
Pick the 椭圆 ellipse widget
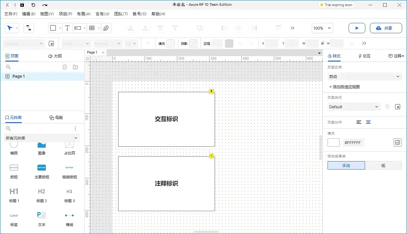point(14,148)
